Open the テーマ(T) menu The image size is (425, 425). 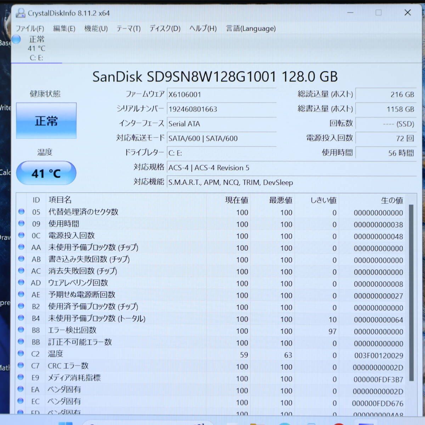[129, 28]
